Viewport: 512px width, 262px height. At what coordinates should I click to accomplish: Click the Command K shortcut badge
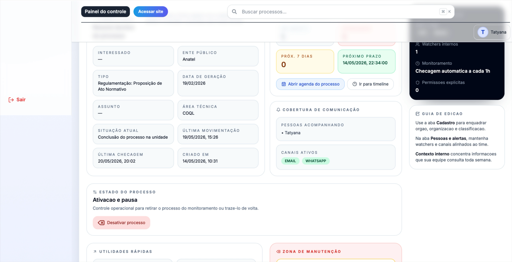pos(445,12)
